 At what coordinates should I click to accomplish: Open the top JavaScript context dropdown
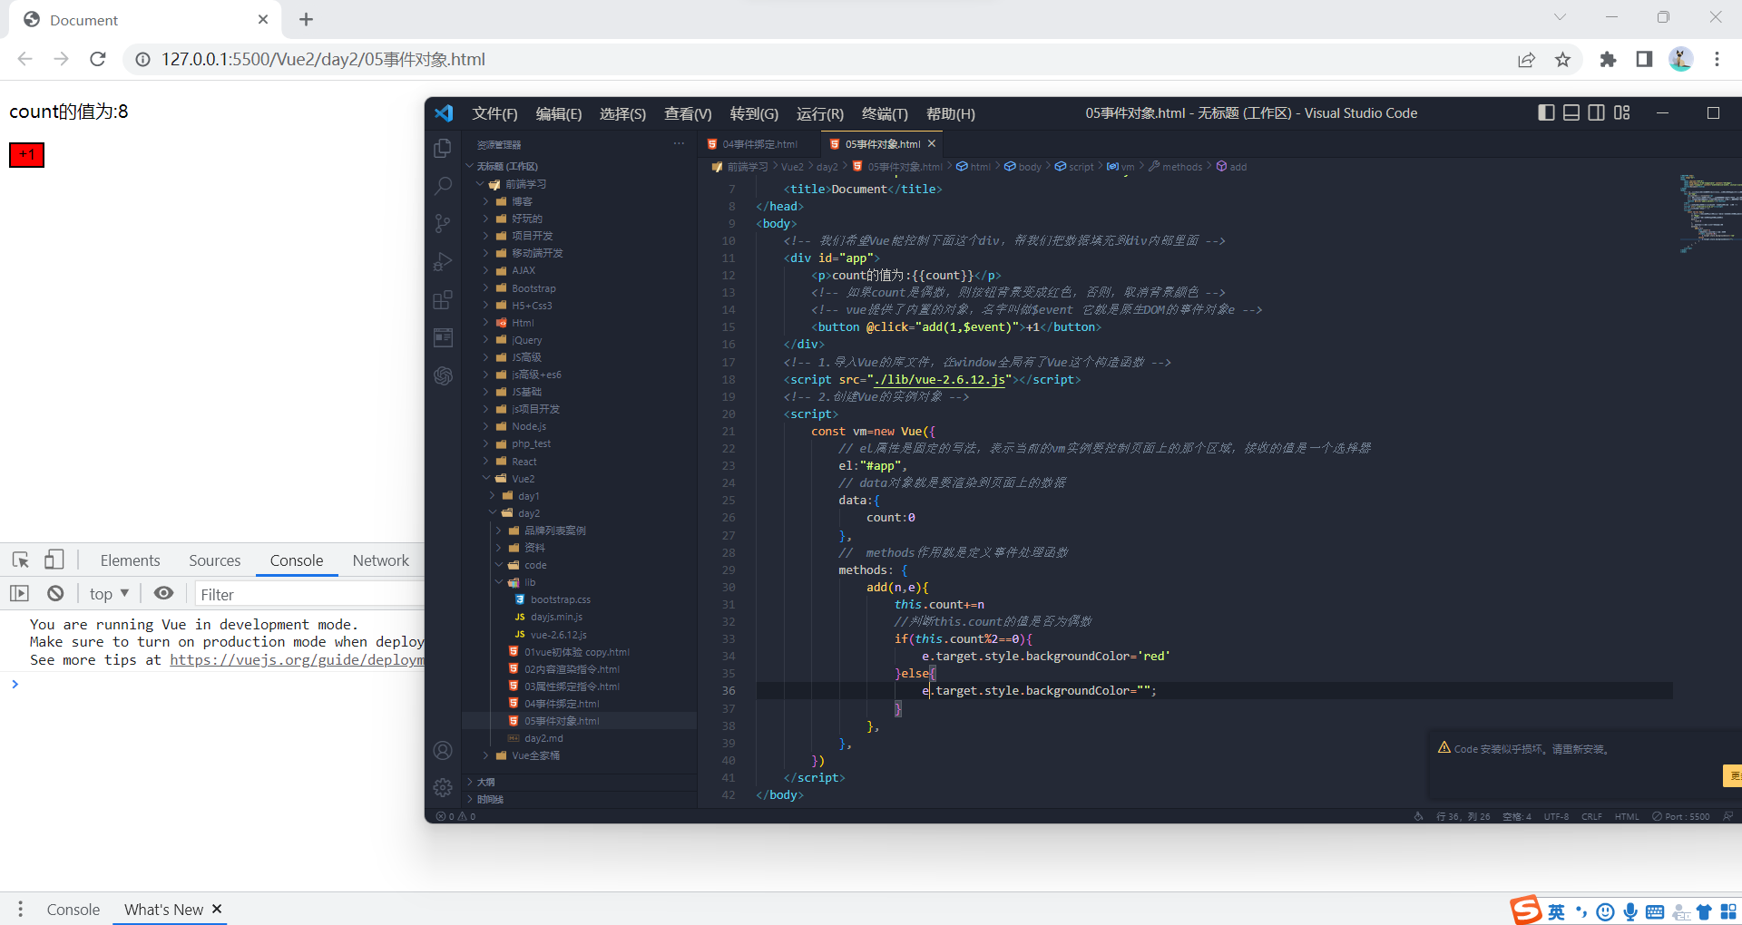click(x=109, y=594)
